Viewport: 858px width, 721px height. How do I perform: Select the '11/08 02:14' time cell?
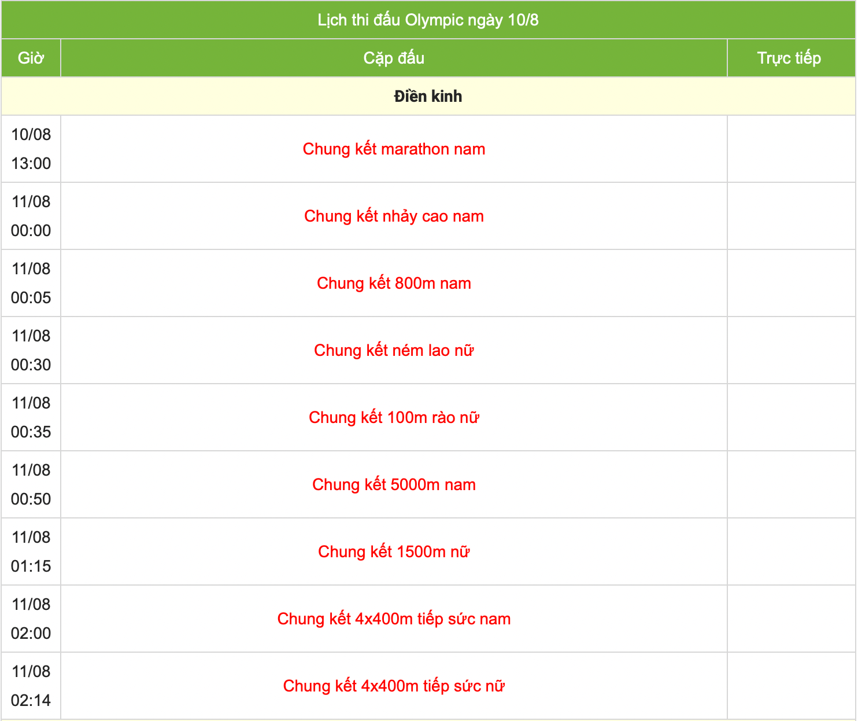pos(31,686)
